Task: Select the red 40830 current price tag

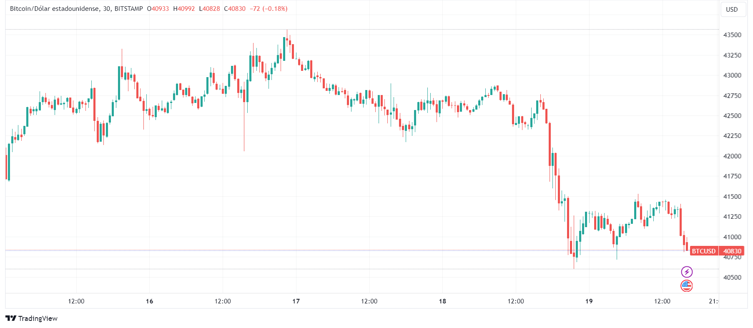Action: coord(732,251)
